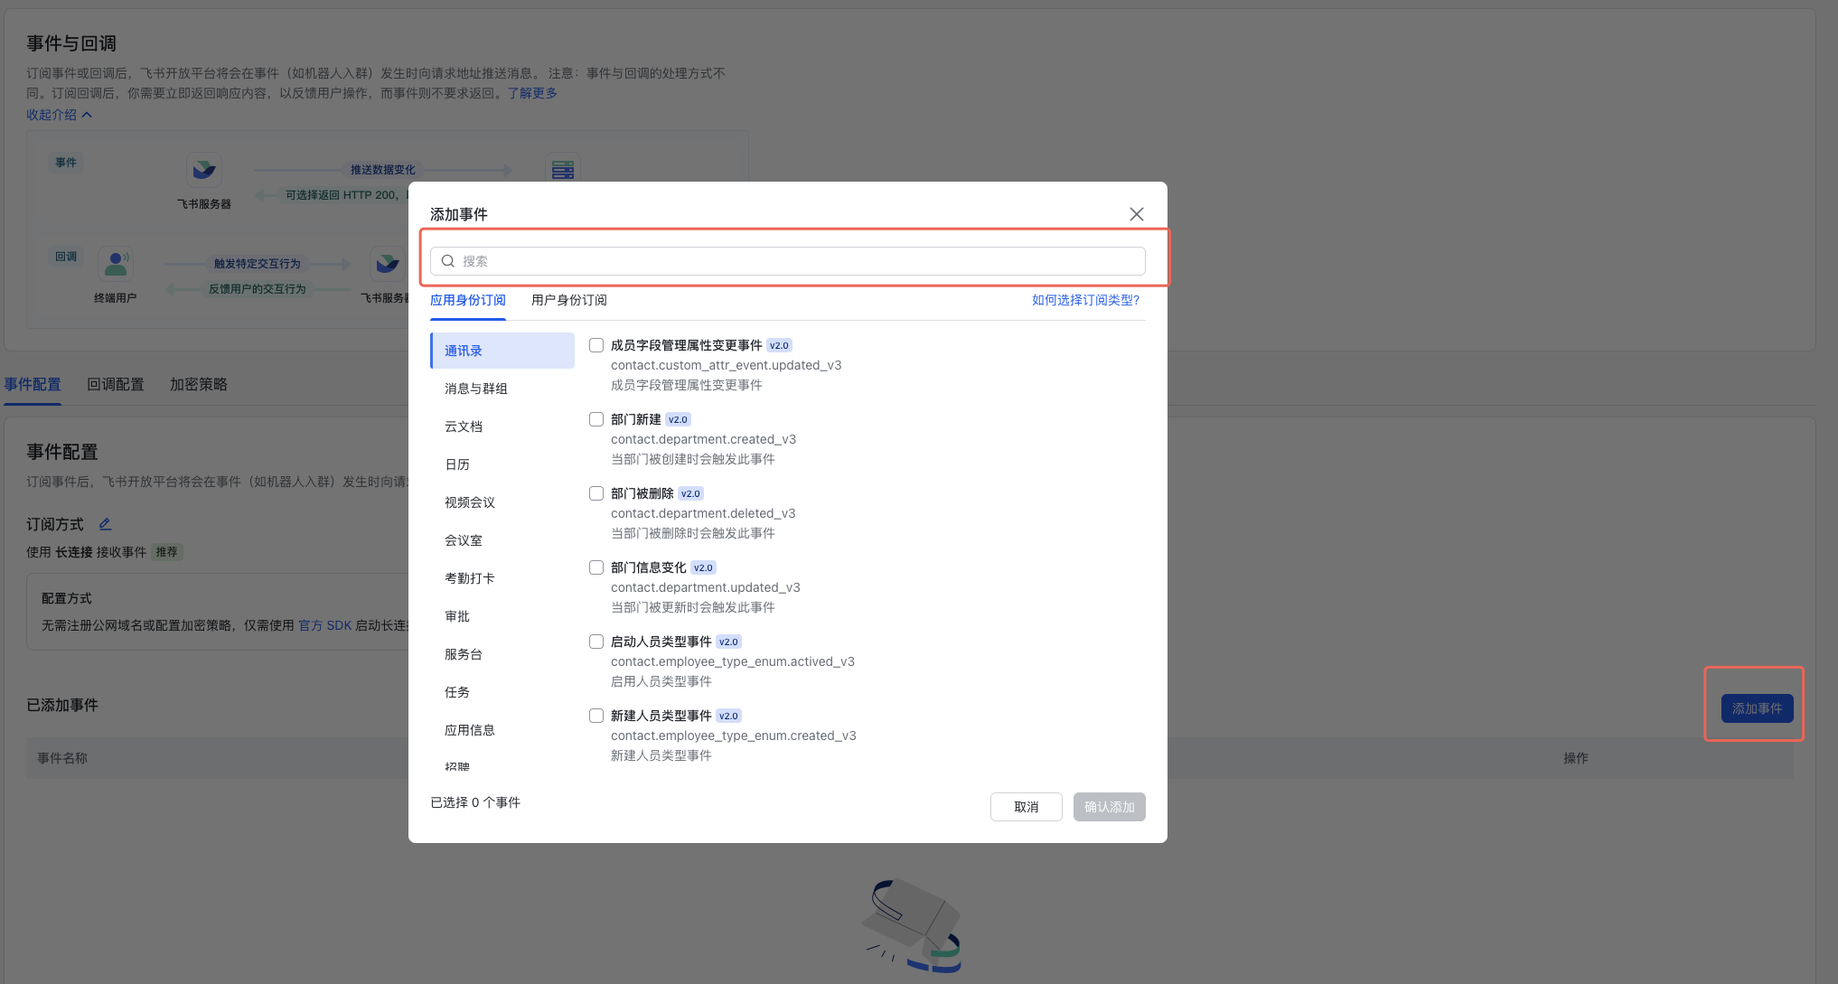Click the server rack icon in diagram
Viewport: 1838px width, 984px height.
tap(562, 170)
